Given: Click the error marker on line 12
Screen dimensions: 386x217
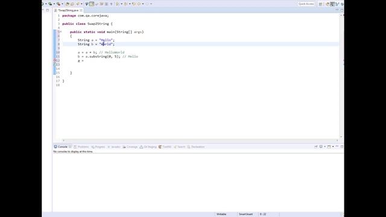Looking at the screenshot, I should point(55,60).
